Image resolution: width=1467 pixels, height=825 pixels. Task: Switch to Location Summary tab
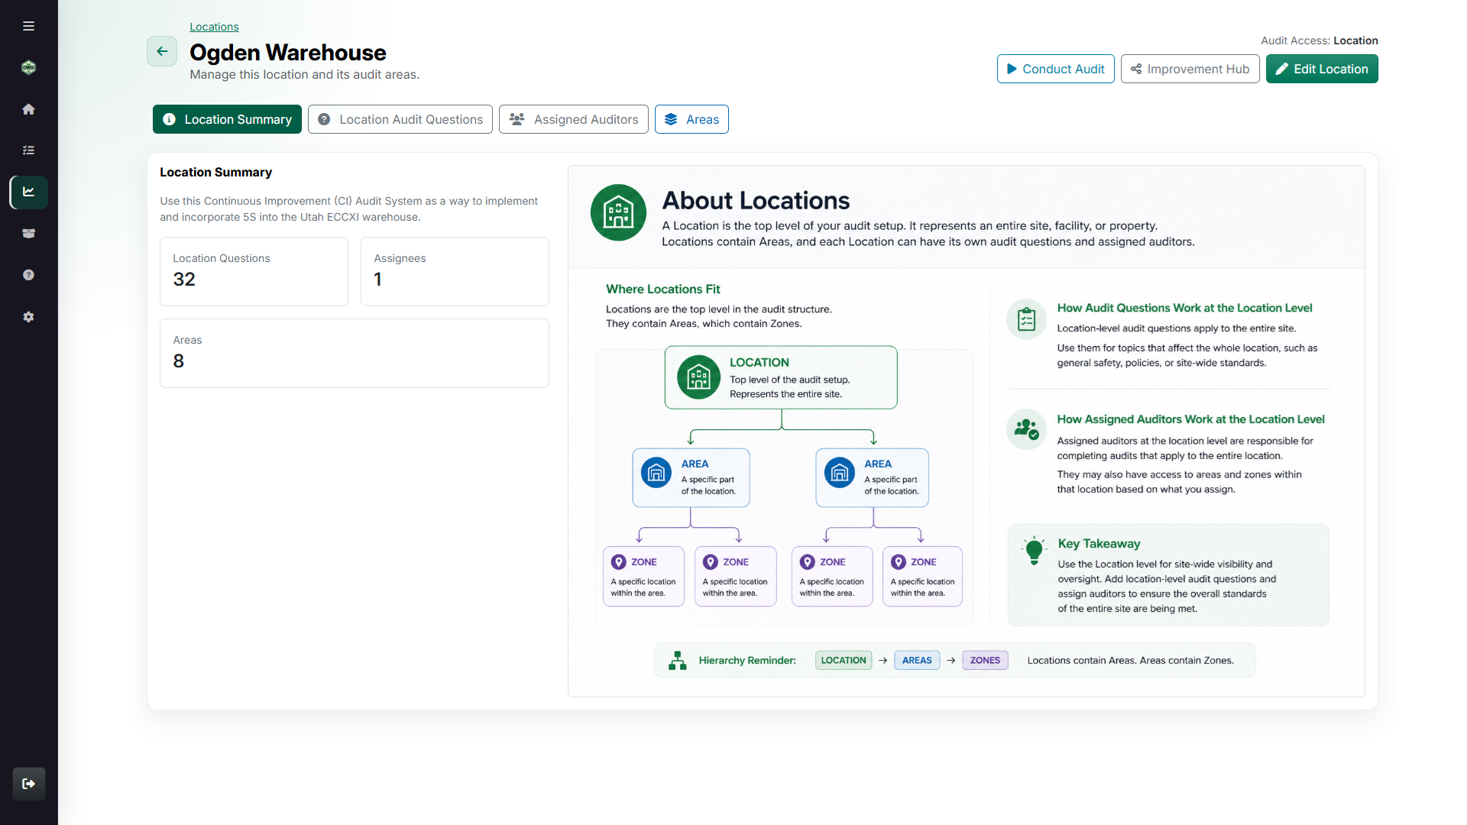[x=227, y=119]
